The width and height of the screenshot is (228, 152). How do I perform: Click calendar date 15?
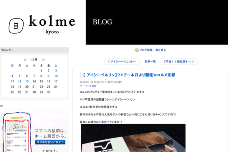coord(42,81)
